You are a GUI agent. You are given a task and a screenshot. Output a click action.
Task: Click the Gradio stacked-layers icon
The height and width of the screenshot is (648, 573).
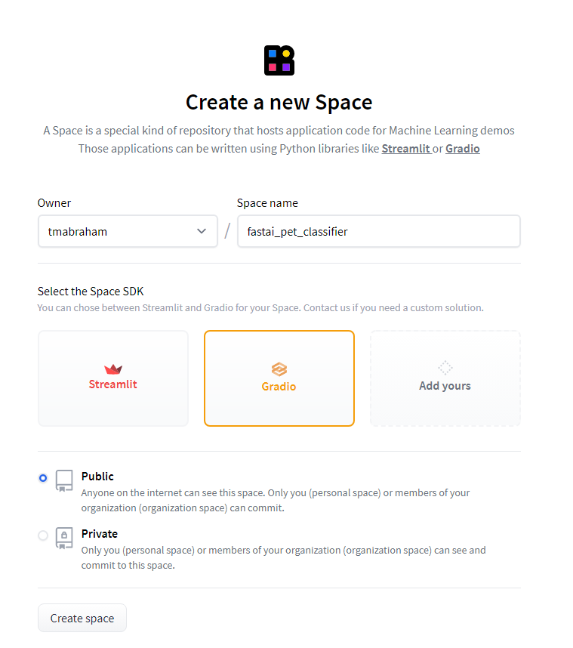(279, 369)
